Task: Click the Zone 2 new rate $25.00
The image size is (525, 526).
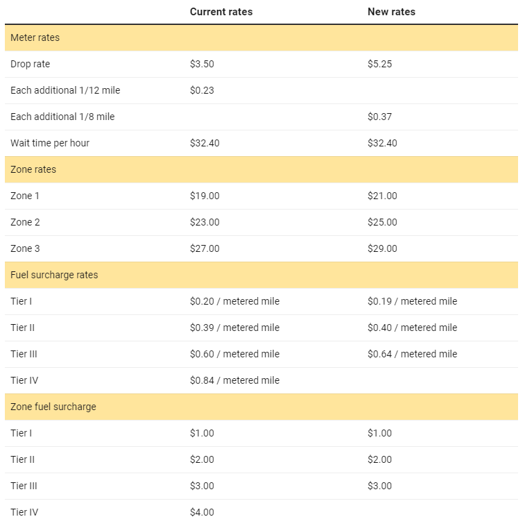Action: pos(382,222)
